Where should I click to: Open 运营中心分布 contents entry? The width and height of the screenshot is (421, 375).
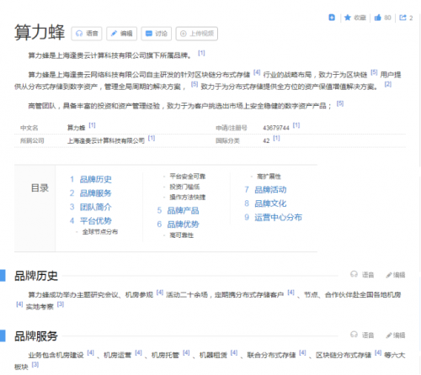click(x=278, y=217)
